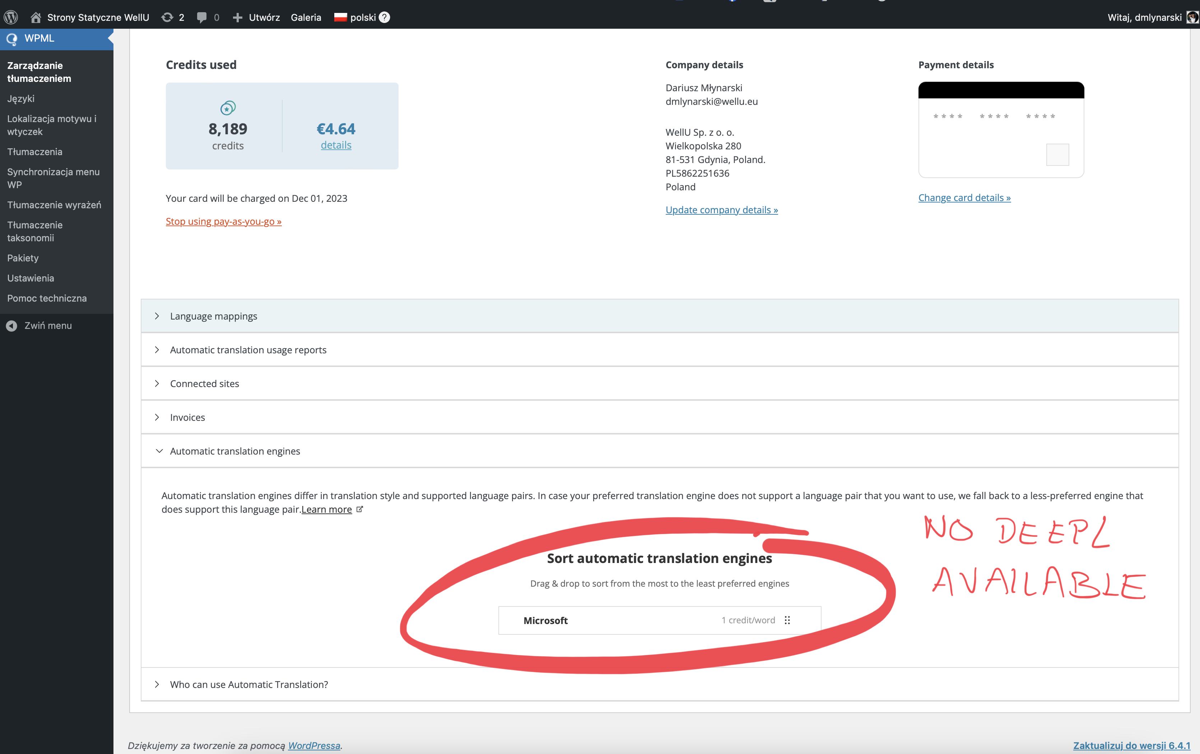Click the card charge date text
1200x754 pixels.
coord(256,198)
